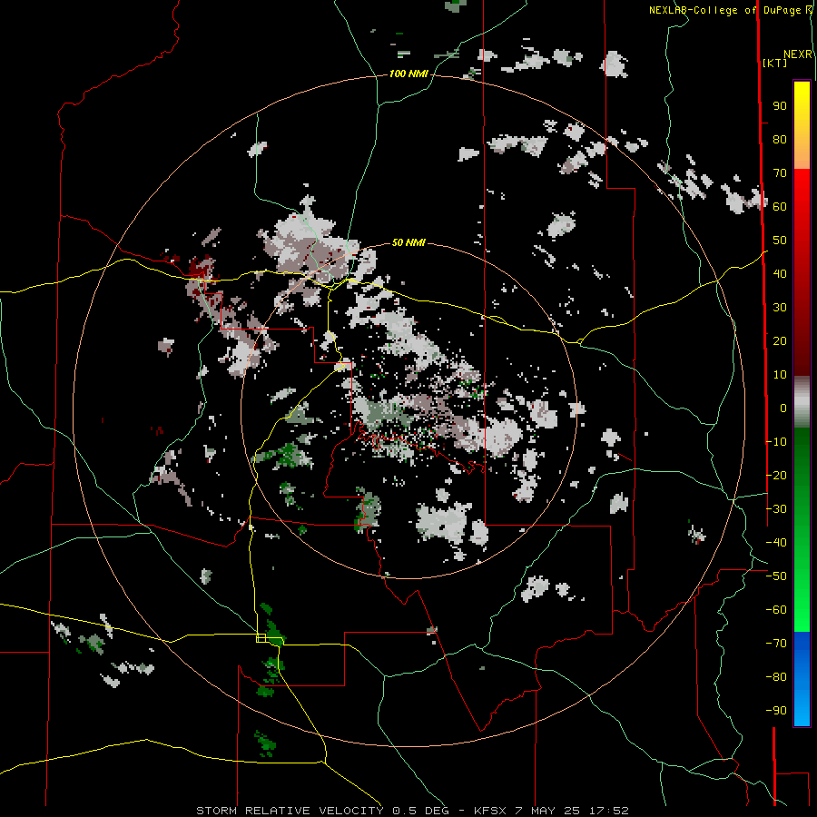Click the KFSX station identifier in the footer
Image resolution: width=817 pixels, height=817 pixels.
491,811
